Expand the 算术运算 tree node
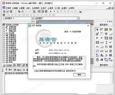 4,29
